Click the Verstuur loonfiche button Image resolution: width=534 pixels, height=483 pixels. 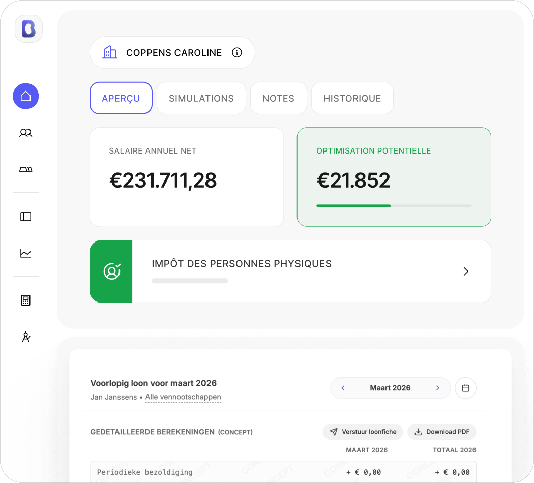click(x=363, y=432)
